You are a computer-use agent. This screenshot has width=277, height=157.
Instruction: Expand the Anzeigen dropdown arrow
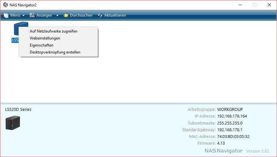coord(57,16)
